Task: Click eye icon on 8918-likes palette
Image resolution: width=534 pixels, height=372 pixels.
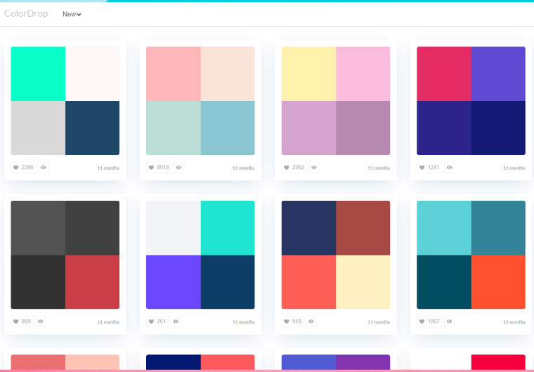Action: click(178, 168)
